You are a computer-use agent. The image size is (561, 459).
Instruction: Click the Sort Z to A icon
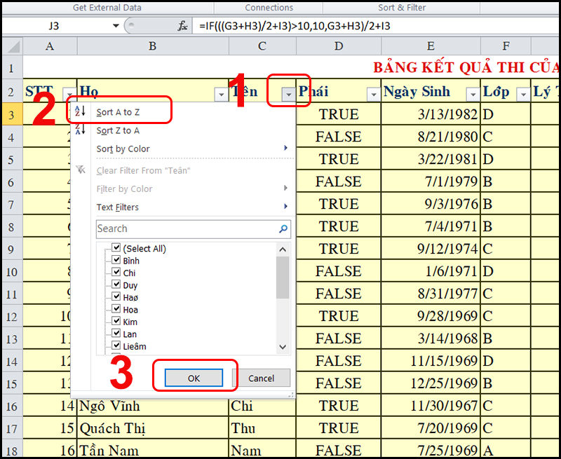80,130
